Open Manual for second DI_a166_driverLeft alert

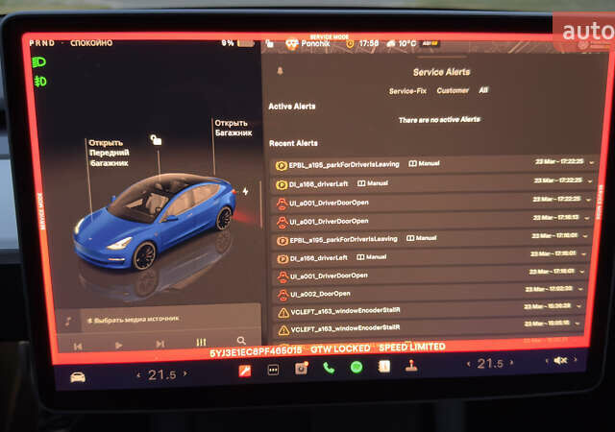[x=372, y=256]
